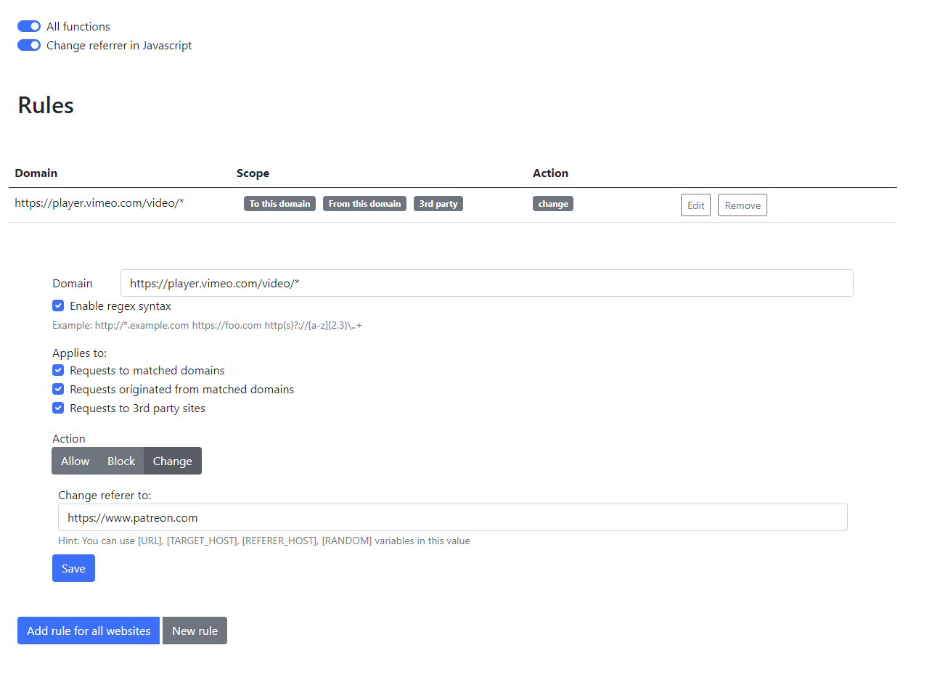Click the From this domain badge
Screen dimensions: 940x698
click(364, 204)
